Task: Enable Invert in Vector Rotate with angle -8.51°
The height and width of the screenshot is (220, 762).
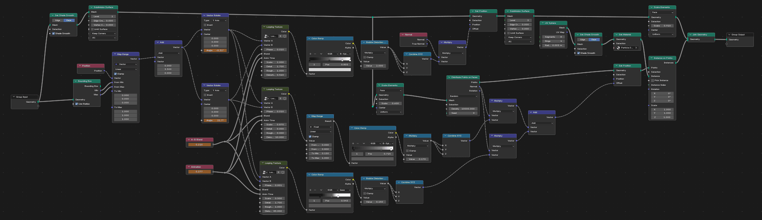Action: [x=205, y=25]
